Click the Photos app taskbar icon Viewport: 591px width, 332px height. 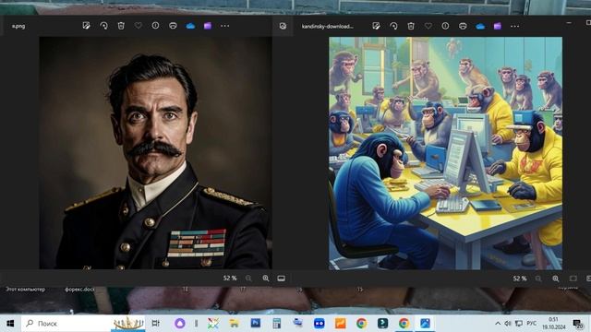pos(425,324)
